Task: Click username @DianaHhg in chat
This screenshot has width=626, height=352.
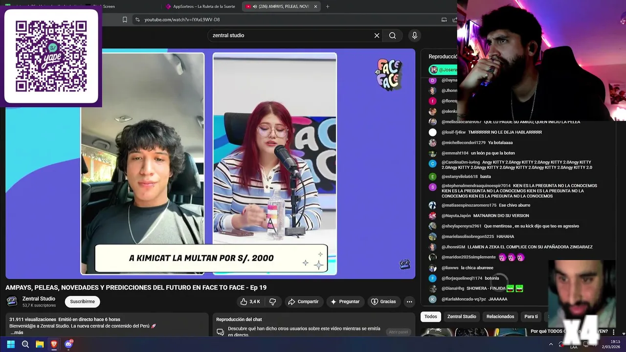Action: point(453,288)
